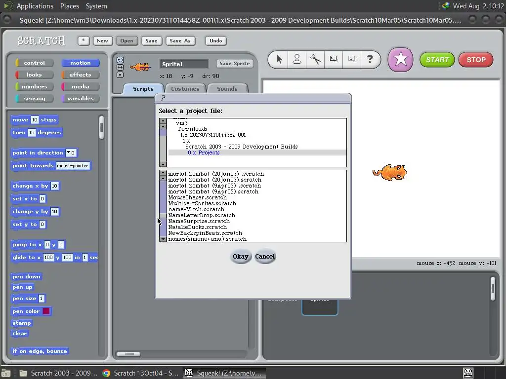Switch to the Sounds tab
This screenshot has width=506, height=379.
pos(227,89)
